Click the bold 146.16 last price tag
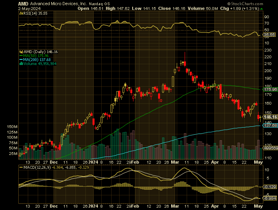278x210 pixels. (x=270, y=117)
